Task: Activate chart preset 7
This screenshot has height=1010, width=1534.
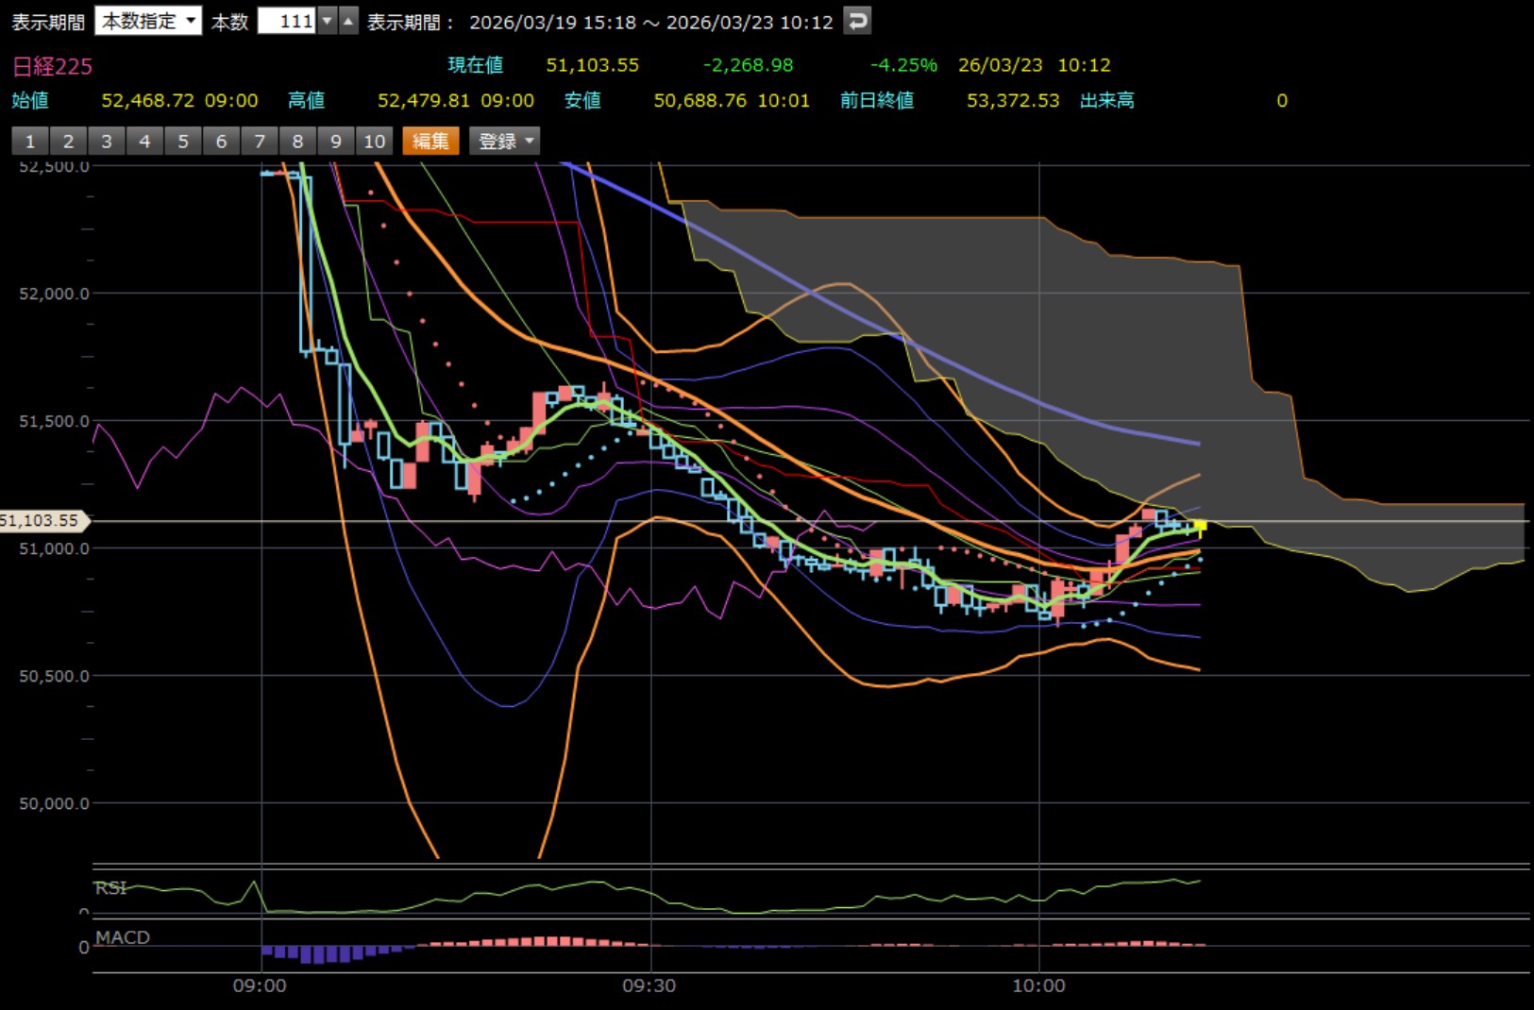Action: 260,142
